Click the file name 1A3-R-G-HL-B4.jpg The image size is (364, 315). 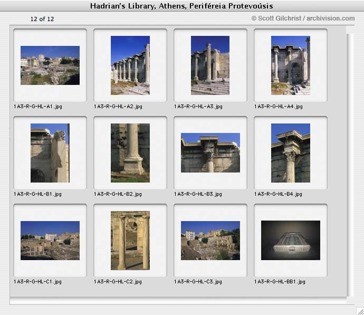click(278, 194)
